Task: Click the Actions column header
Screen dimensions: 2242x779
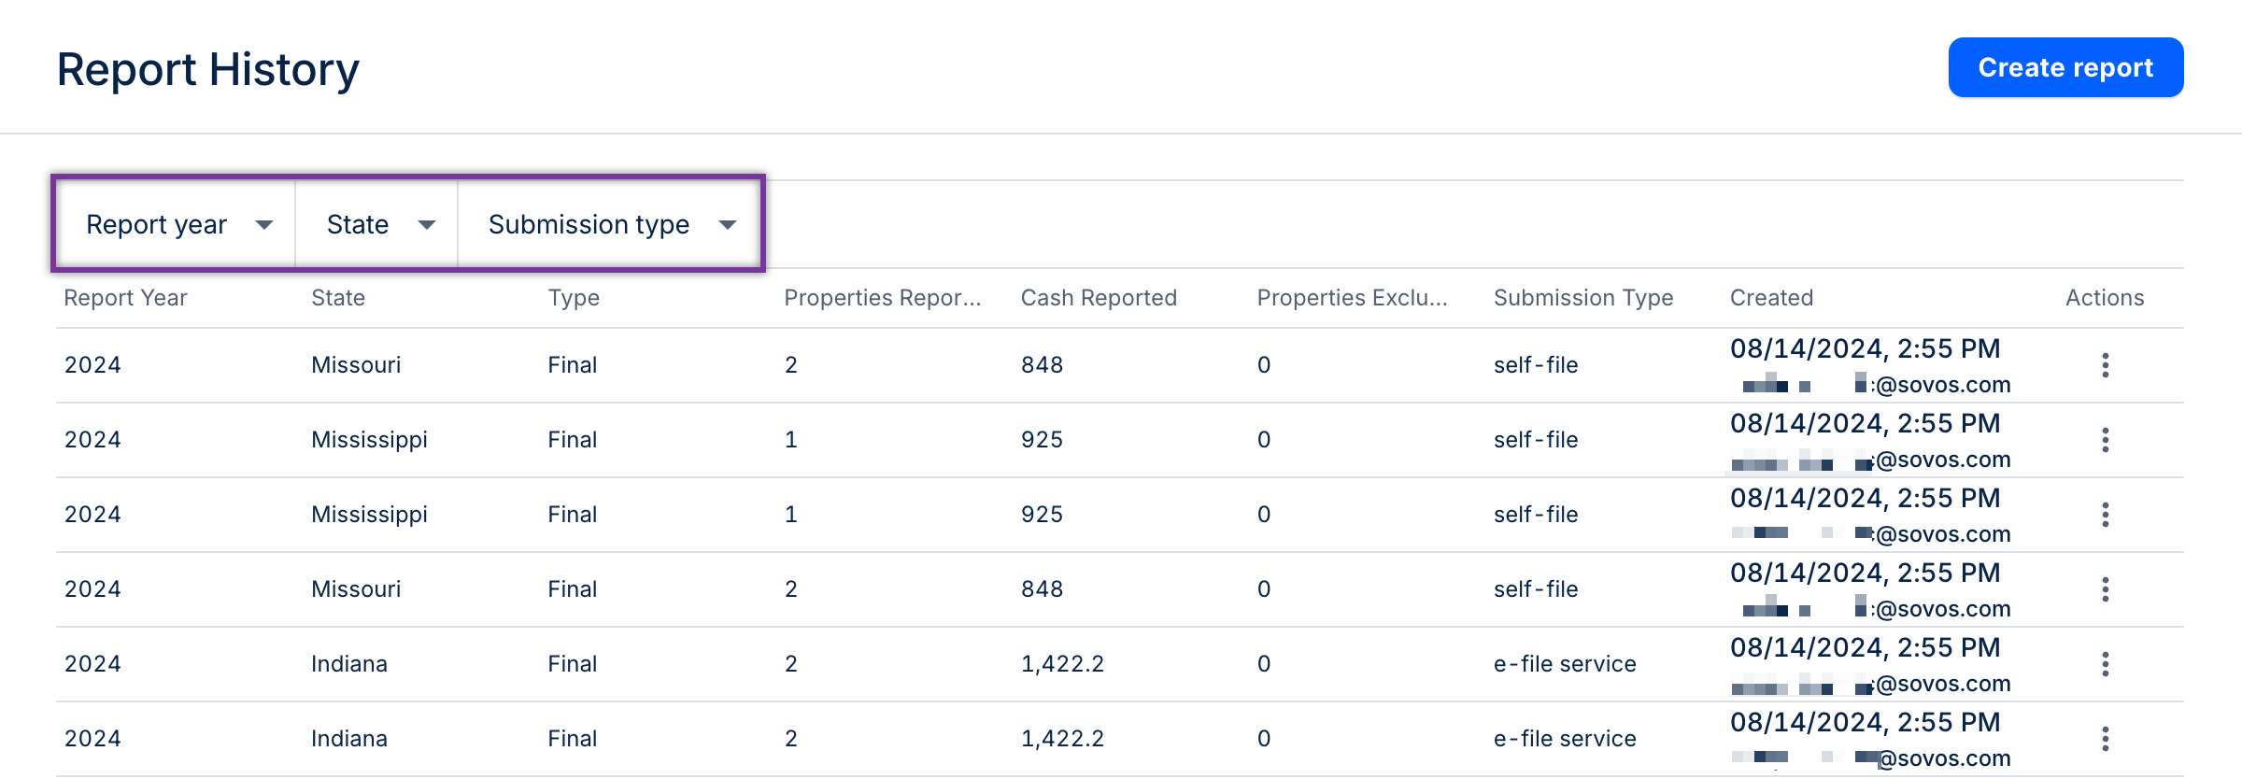Action: [x=2105, y=298]
